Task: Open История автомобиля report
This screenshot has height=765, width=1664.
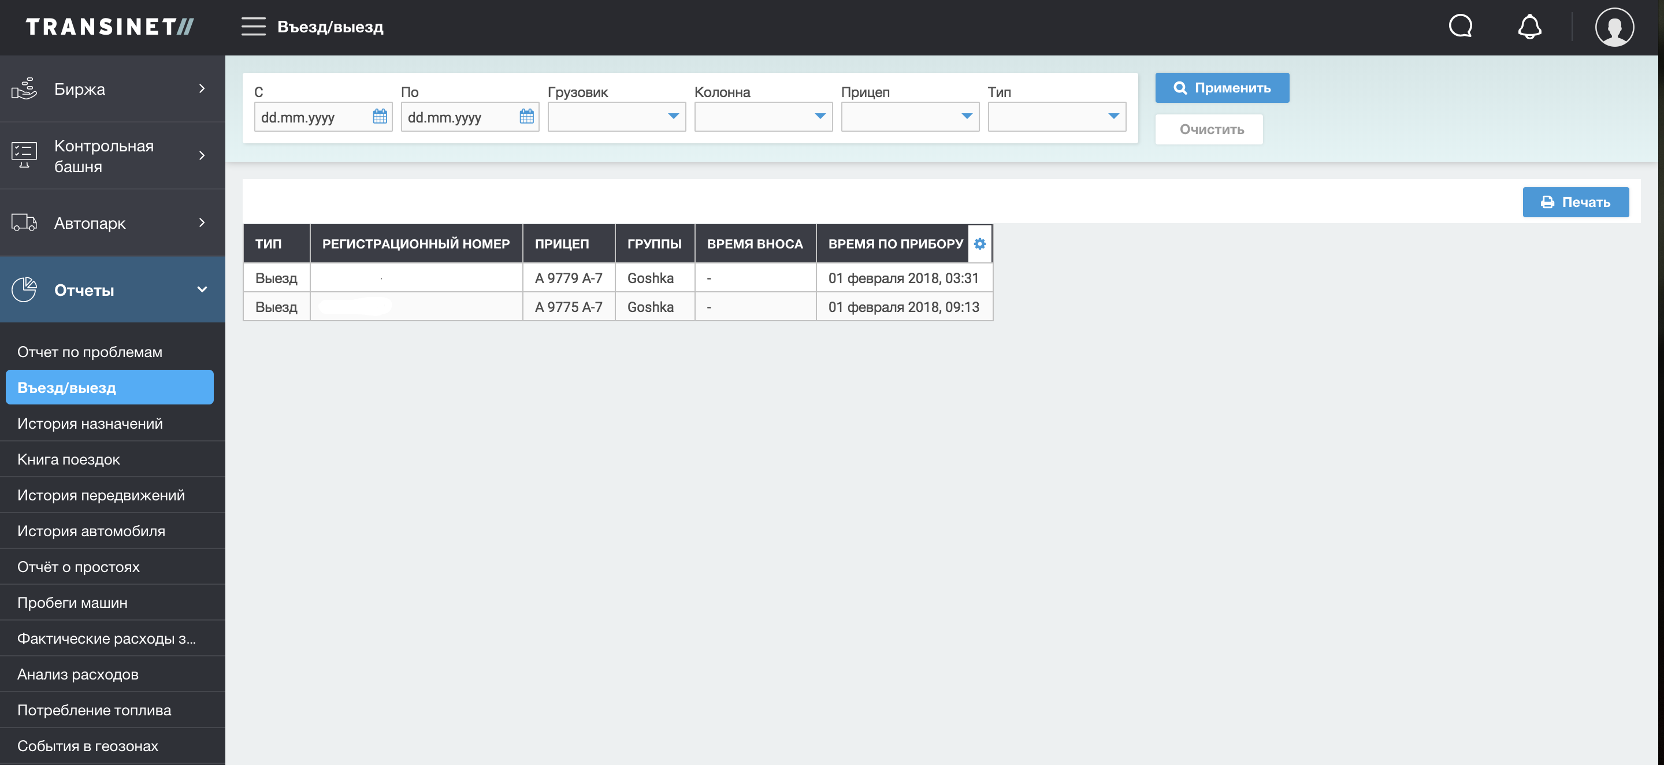Action: pos(91,531)
